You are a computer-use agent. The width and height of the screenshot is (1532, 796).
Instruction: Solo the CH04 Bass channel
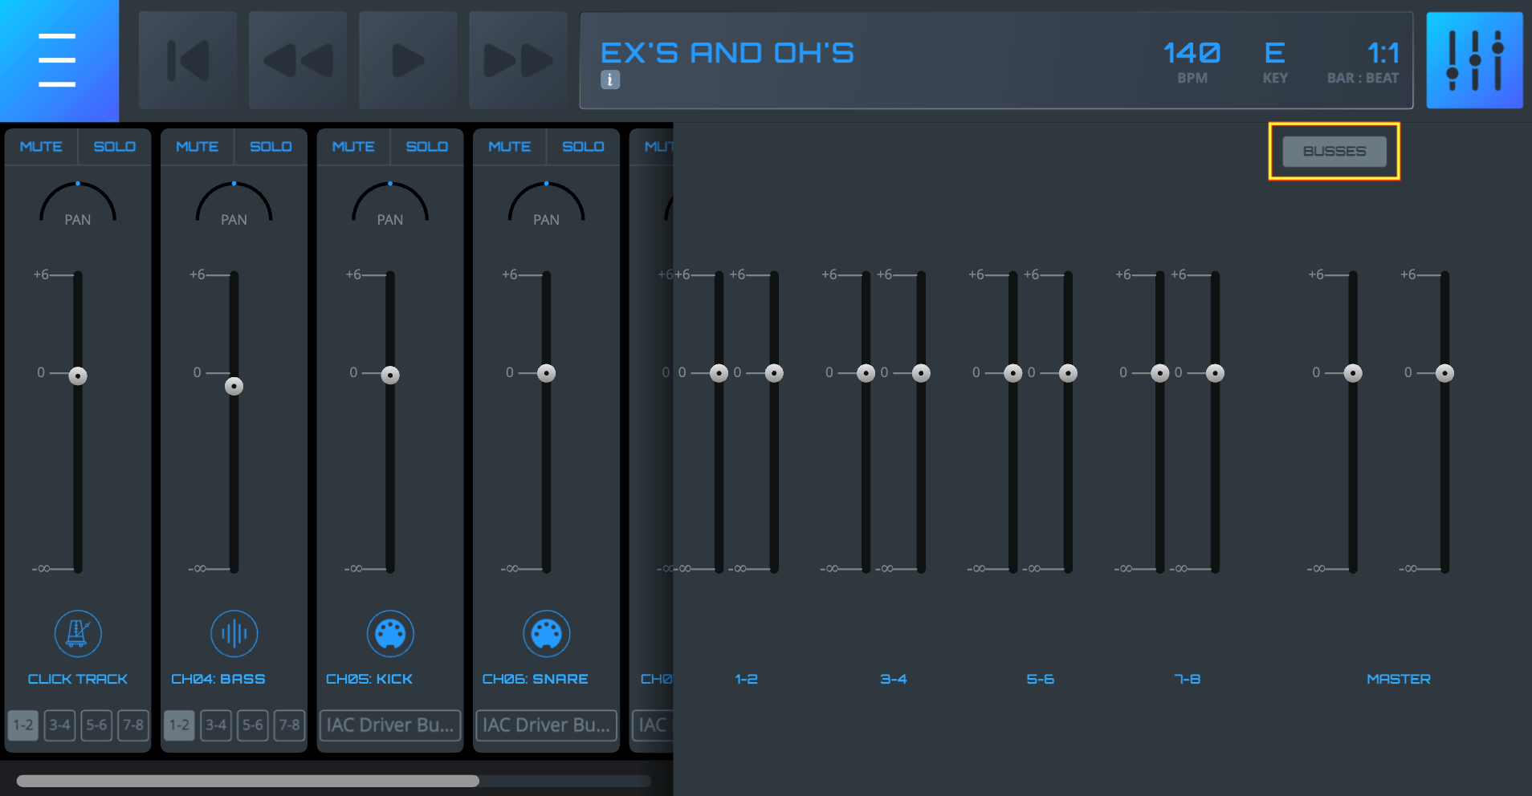coord(271,147)
